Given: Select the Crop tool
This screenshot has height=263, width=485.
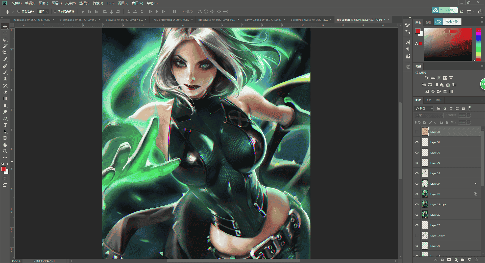Looking at the screenshot, I should 5,53.
